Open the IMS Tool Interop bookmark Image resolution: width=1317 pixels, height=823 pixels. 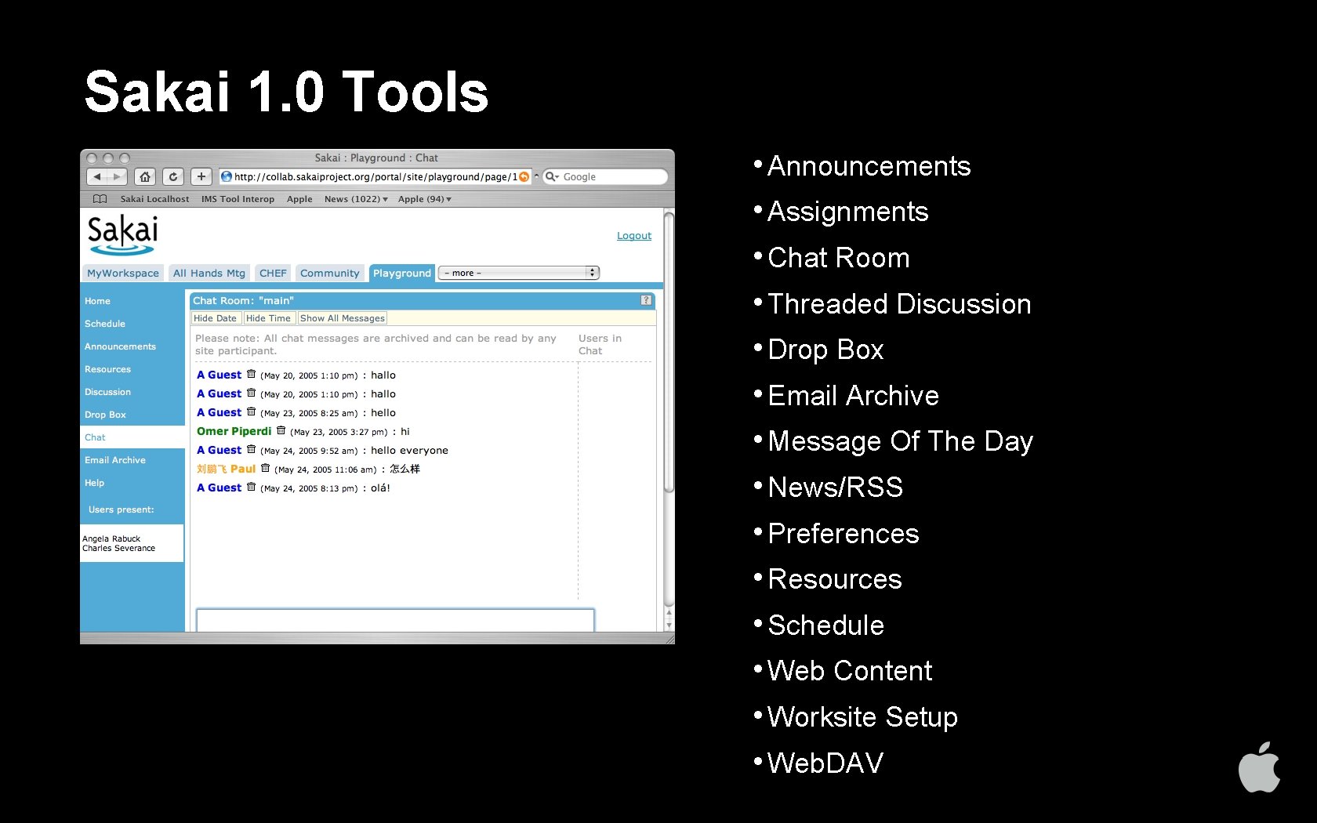pyautogui.click(x=238, y=199)
